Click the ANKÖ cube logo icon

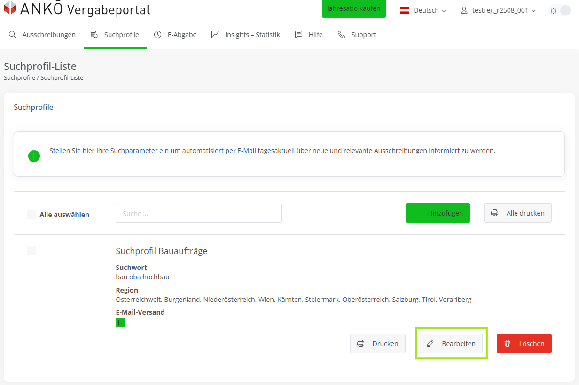click(10, 8)
